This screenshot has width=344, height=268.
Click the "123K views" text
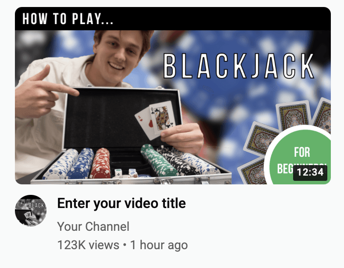pos(88,245)
